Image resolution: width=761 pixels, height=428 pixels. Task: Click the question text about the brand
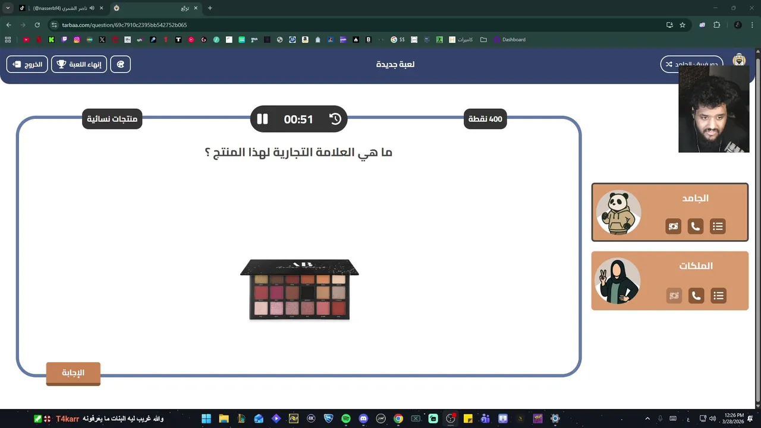[x=298, y=152]
